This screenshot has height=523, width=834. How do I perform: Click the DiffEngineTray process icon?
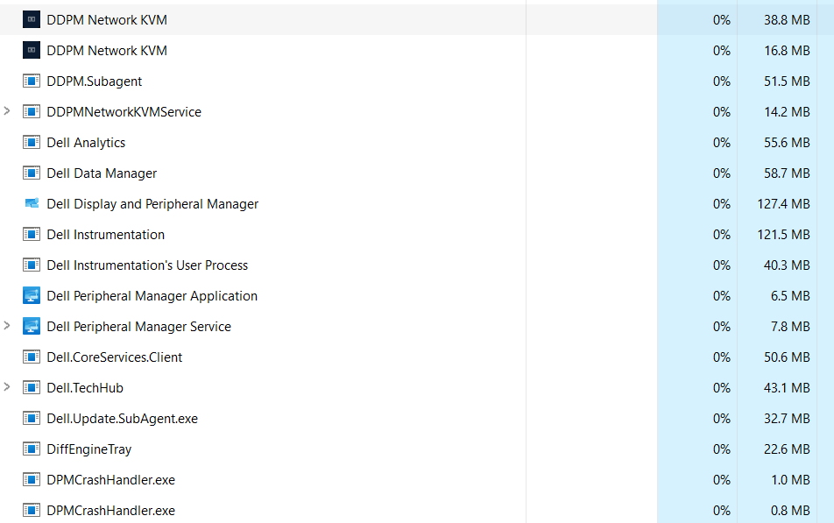(32, 449)
